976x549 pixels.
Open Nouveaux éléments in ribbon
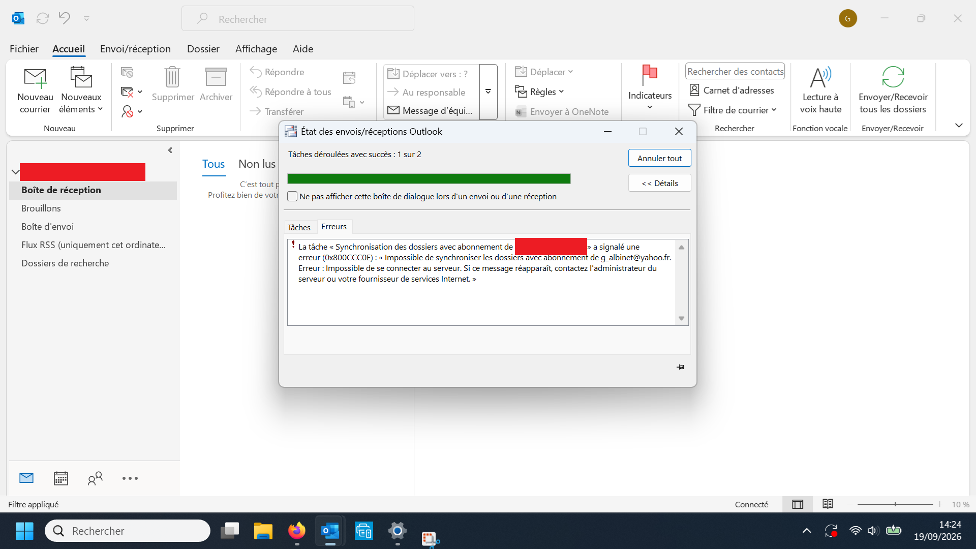click(x=81, y=90)
